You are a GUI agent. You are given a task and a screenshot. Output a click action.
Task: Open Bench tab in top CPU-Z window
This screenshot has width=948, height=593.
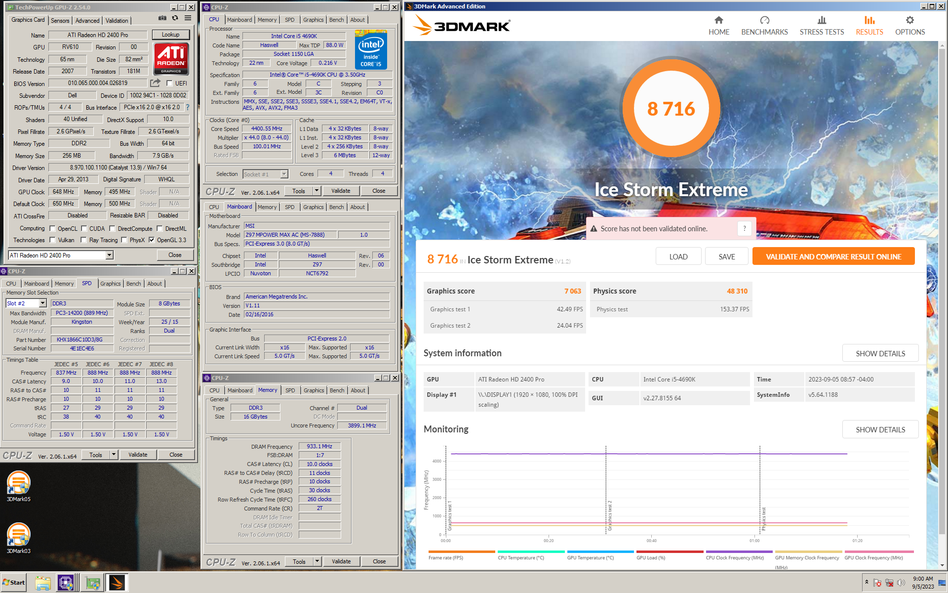point(336,20)
